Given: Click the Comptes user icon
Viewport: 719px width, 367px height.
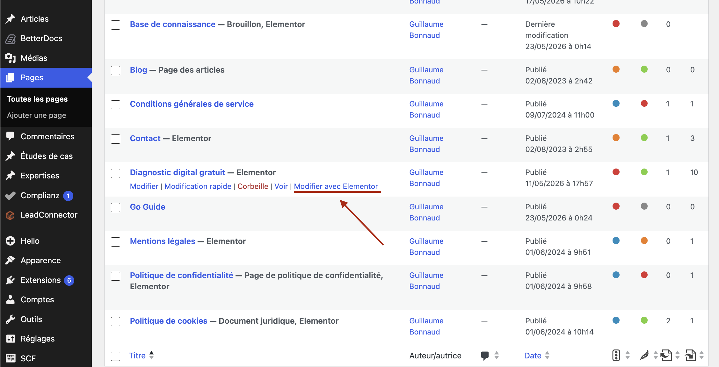Looking at the screenshot, I should 10,299.
